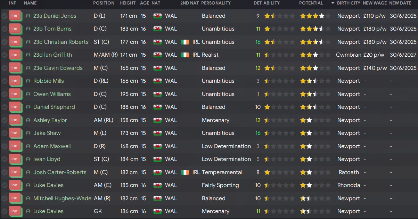The width and height of the screenshot is (418, 219).
Task: Sort by the POSITION column header
Action: click(x=104, y=3)
